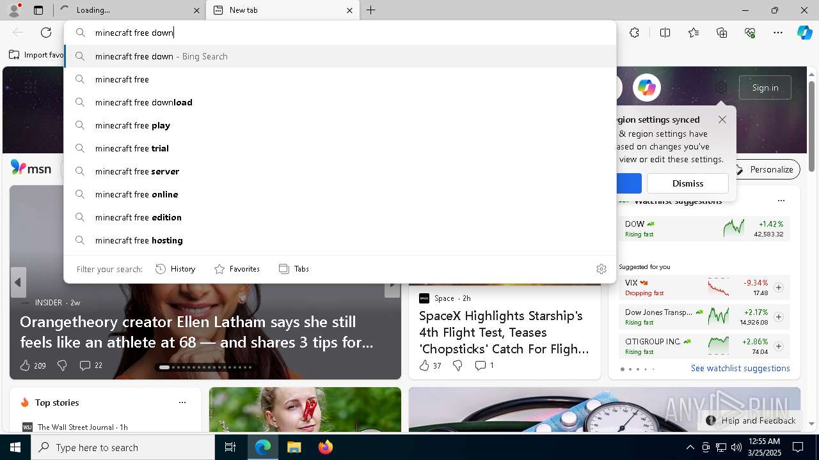This screenshot has height=460, width=819.
Task: Open the Copilot circle icon on the page
Action: click(647, 88)
